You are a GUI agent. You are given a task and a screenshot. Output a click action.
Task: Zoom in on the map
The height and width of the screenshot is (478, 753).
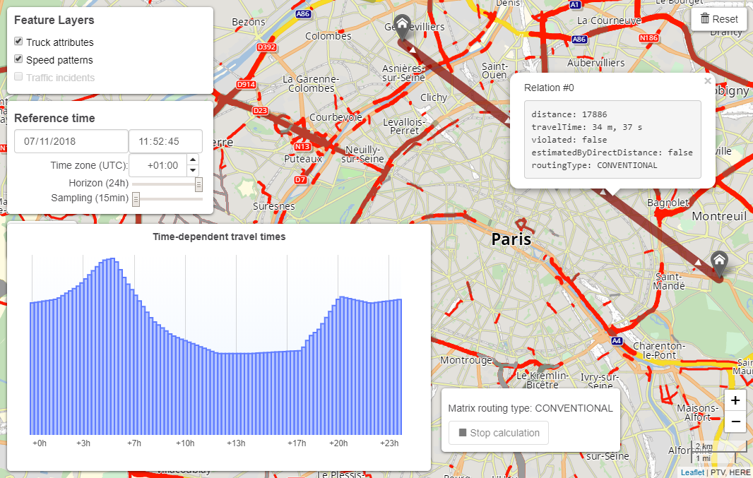pyautogui.click(x=735, y=400)
